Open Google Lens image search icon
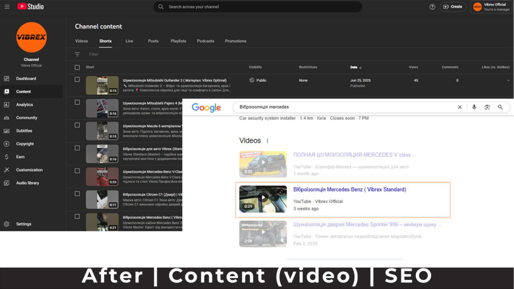514x289 pixels. (487, 107)
